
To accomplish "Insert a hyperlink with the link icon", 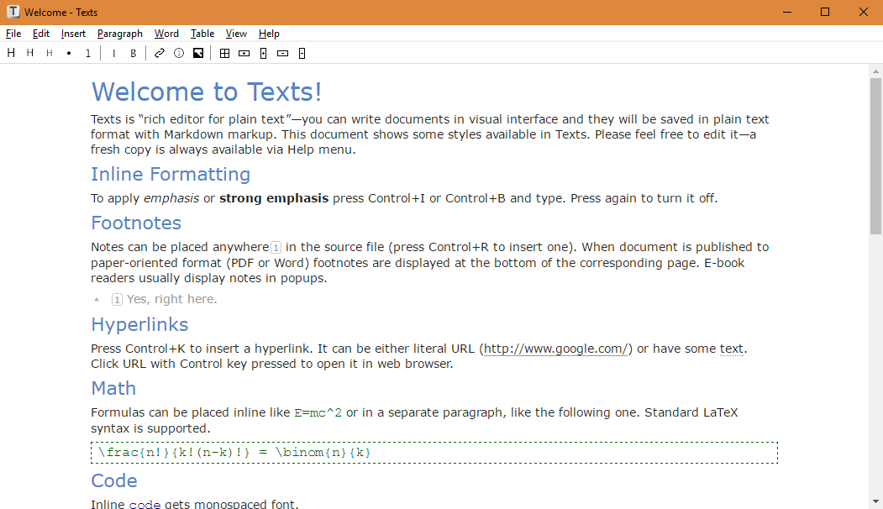I will (159, 53).
